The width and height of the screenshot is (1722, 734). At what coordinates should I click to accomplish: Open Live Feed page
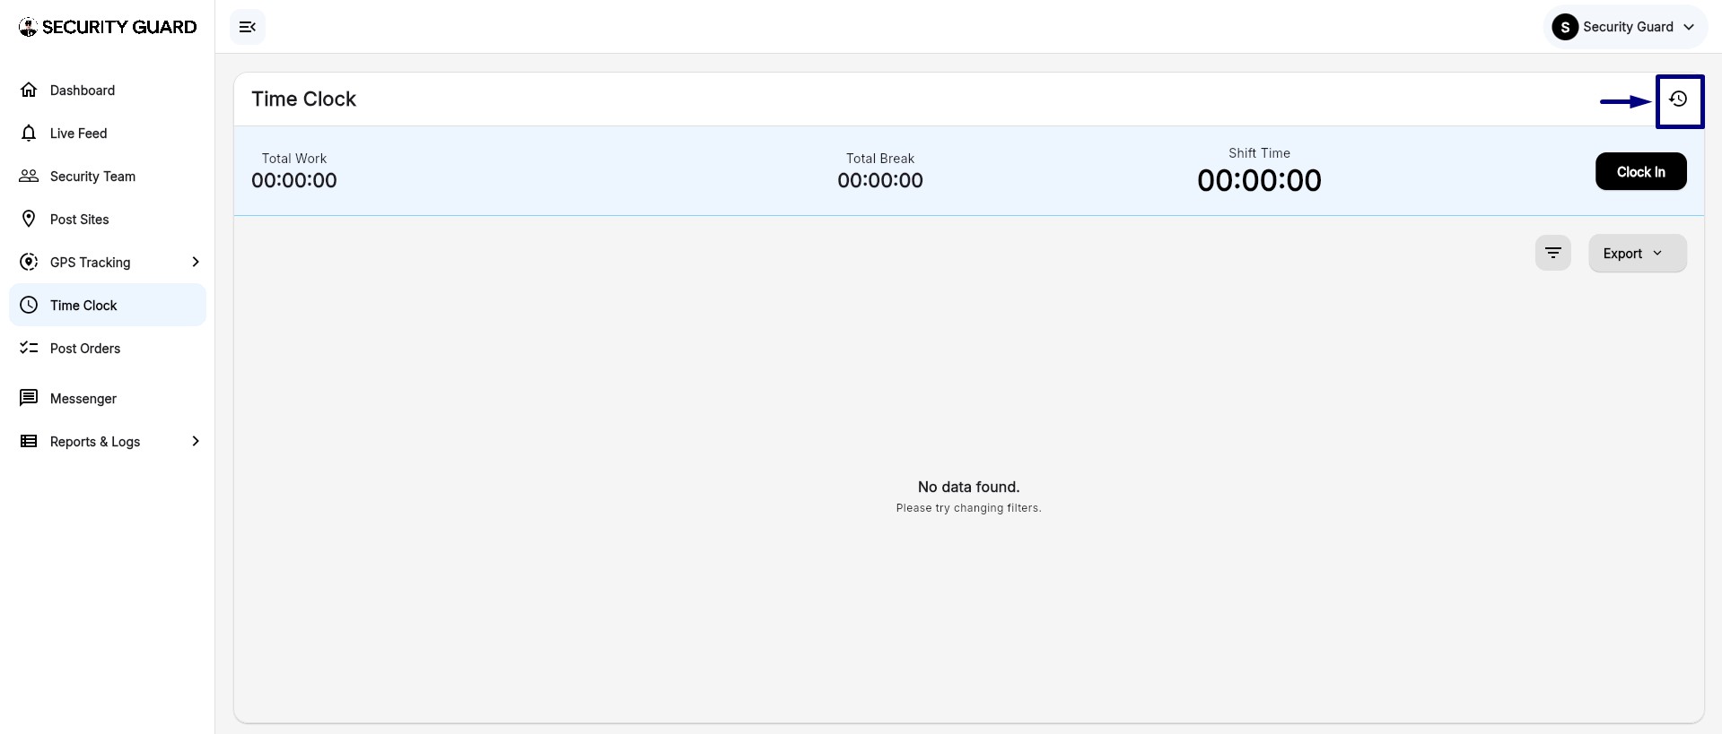click(108, 133)
